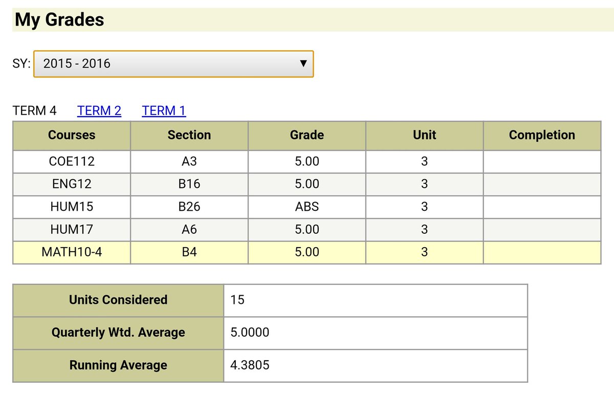Screen dimensions: 614x394
Task: Select the COE112 course cell
Action: pos(72,162)
